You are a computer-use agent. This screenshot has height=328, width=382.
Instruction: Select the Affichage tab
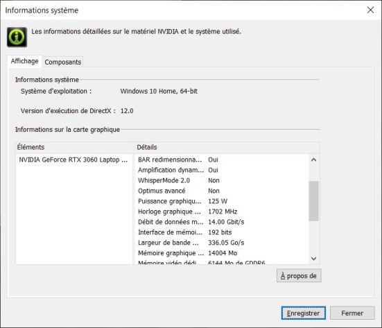click(24, 61)
